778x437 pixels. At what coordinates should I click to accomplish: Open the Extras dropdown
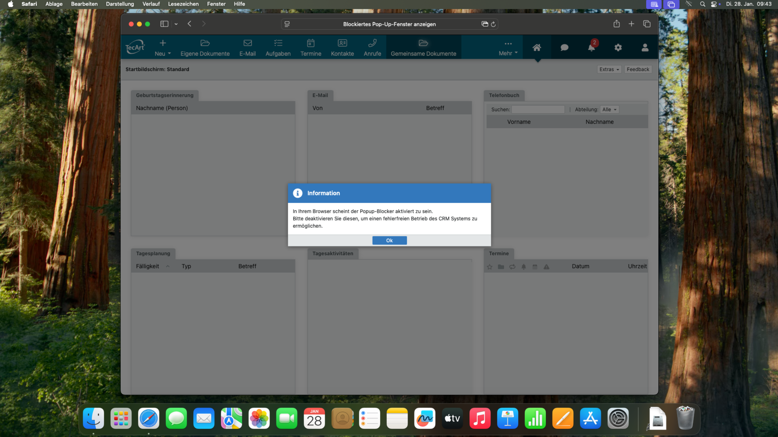(608, 69)
